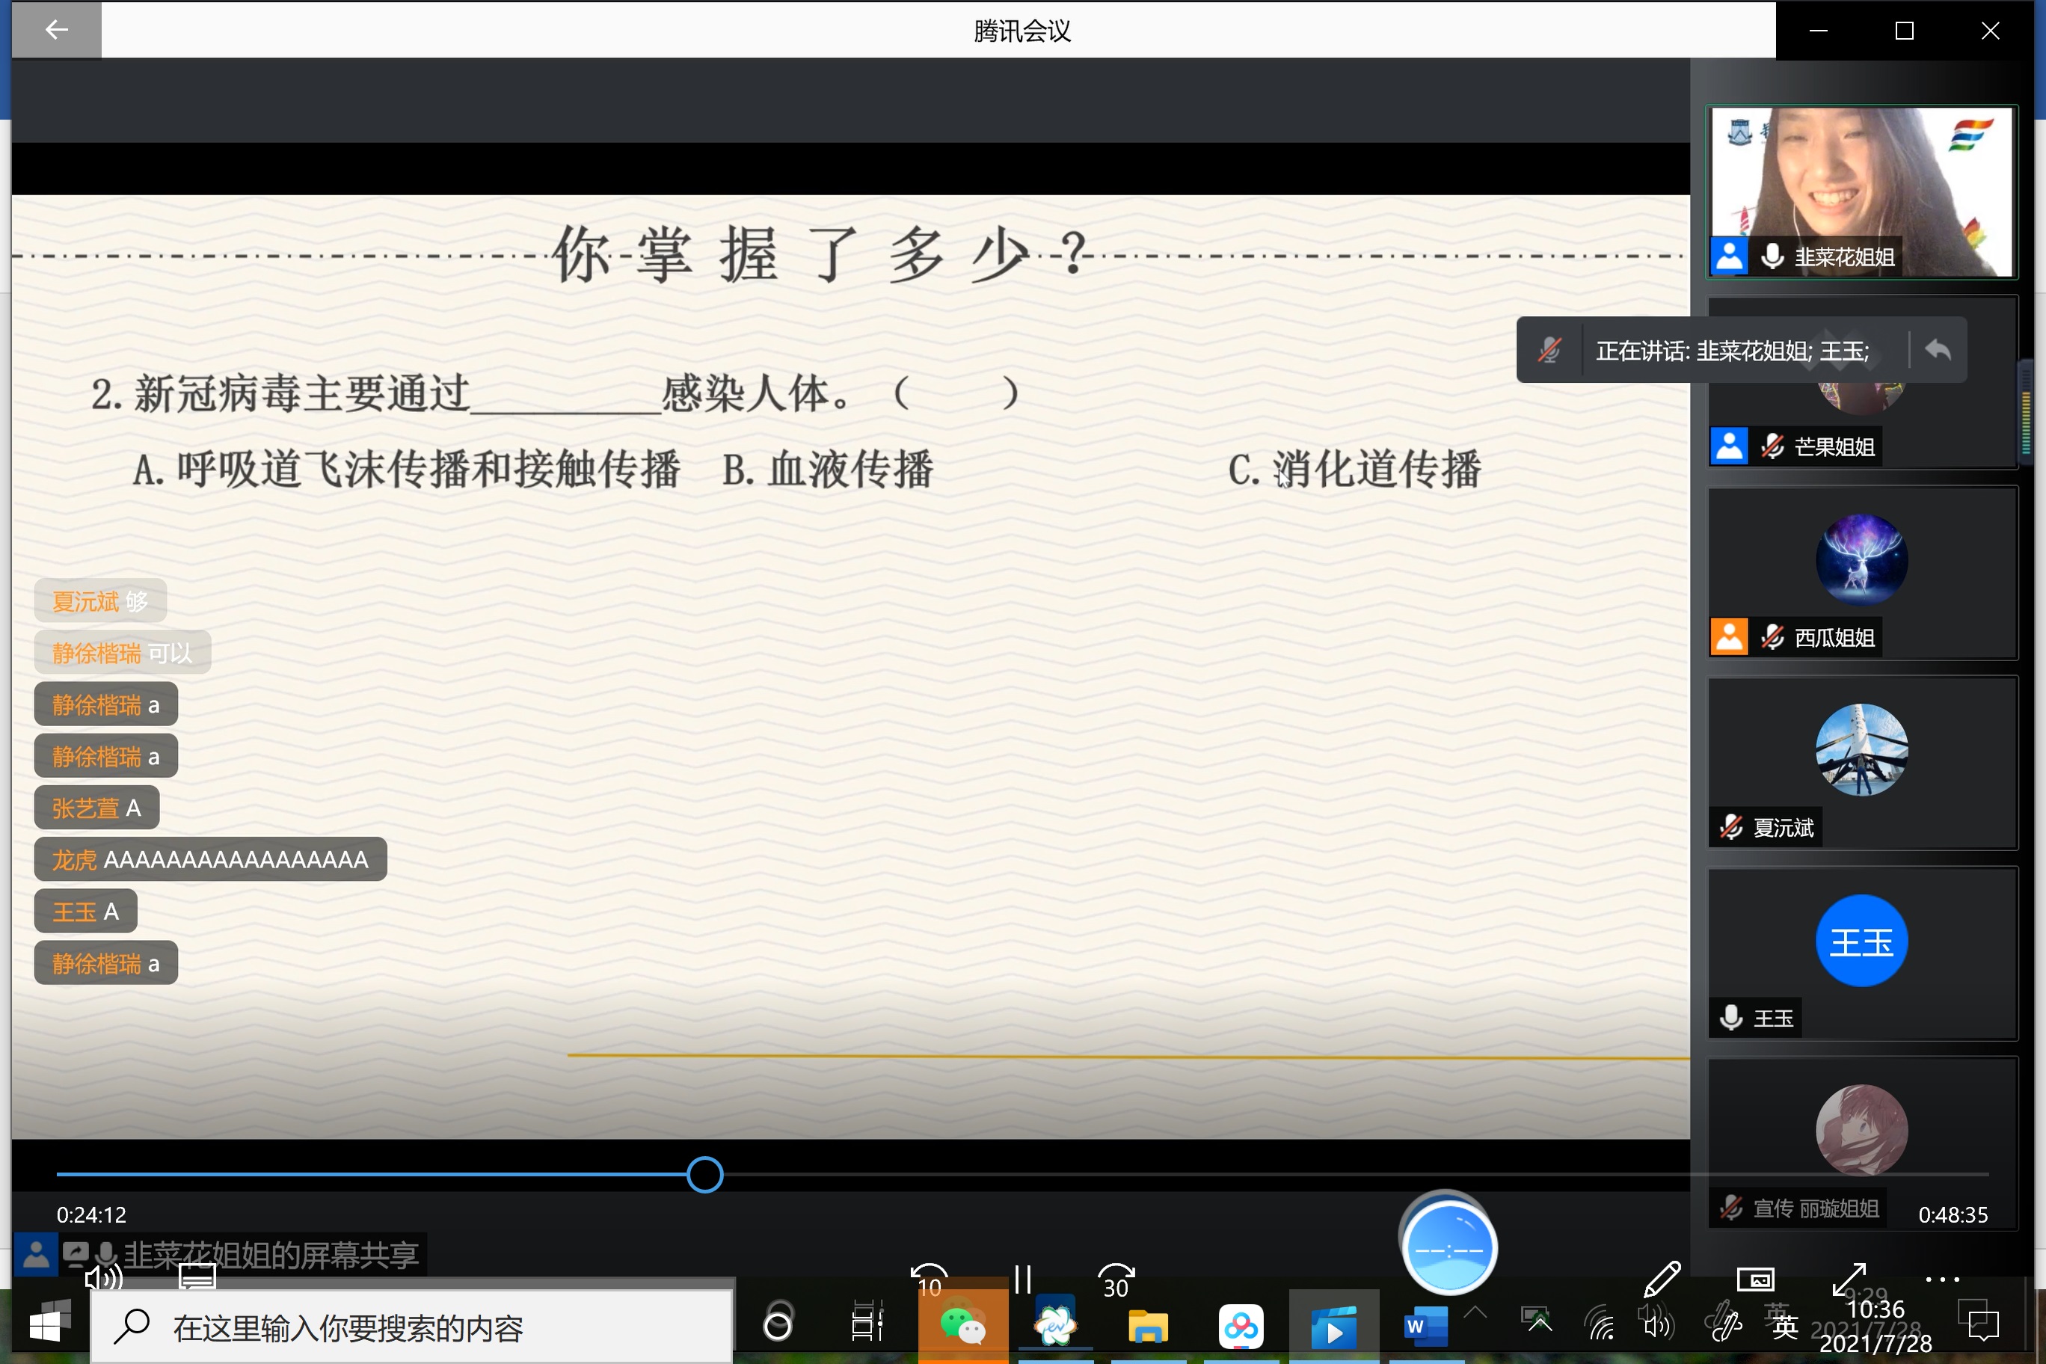The height and width of the screenshot is (1364, 2046).
Task: Click the chat message 张艺萱 A
Action: click(96, 808)
